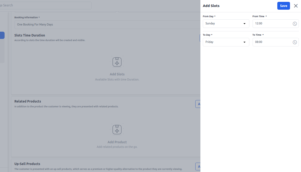Close the Add Slots panel
Screen dimensions: 301x172
[296, 6]
